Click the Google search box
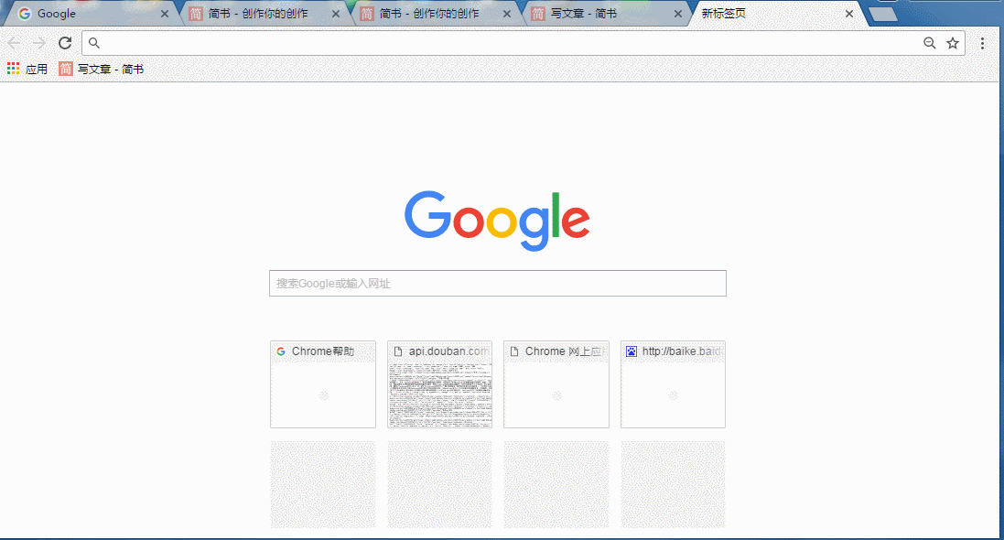This screenshot has height=540, width=1004. [498, 283]
